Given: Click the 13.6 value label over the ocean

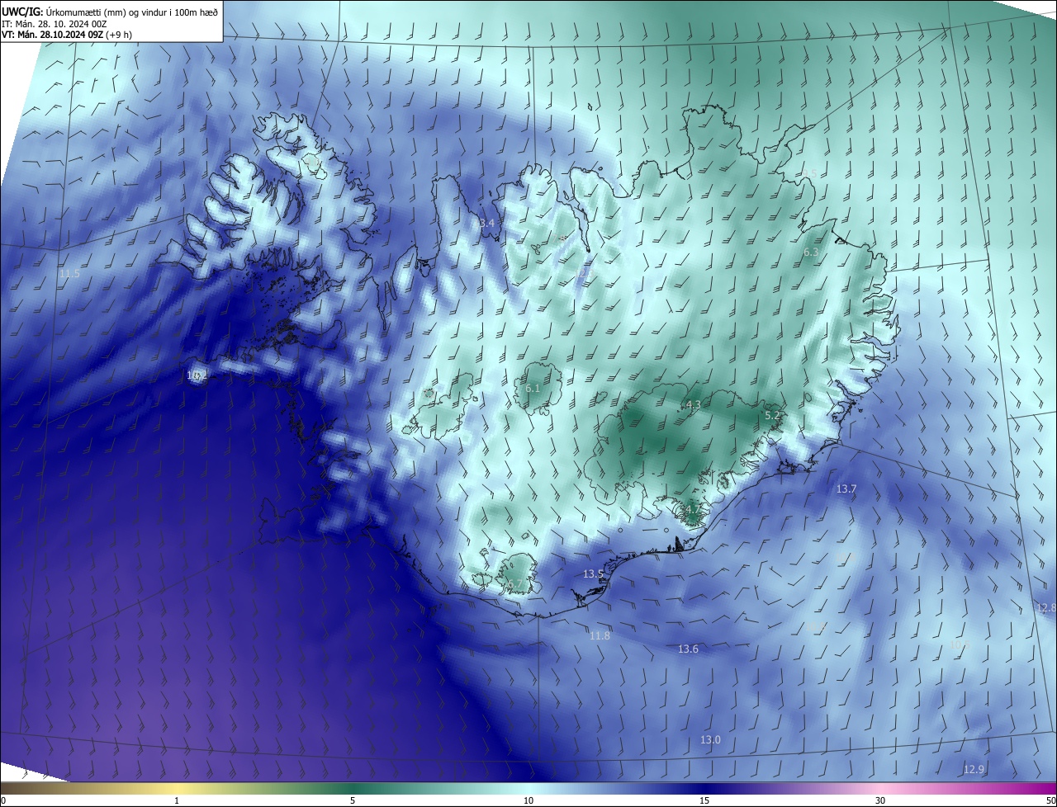Looking at the screenshot, I should tap(688, 649).
